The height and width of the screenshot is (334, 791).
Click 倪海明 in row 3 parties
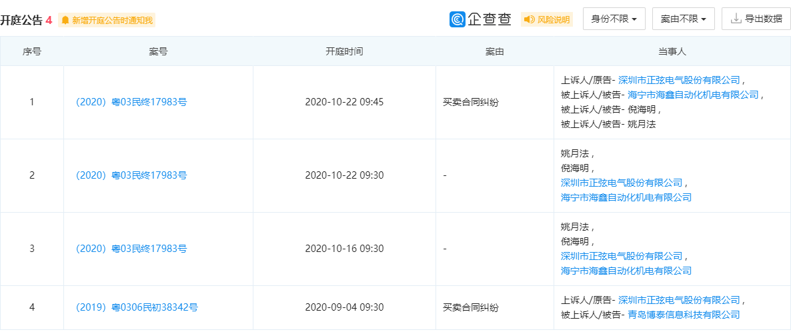pyautogui.click(x=574, y=241)
